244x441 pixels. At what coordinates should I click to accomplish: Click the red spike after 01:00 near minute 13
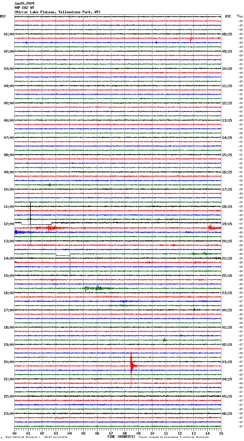click(191, 38)
